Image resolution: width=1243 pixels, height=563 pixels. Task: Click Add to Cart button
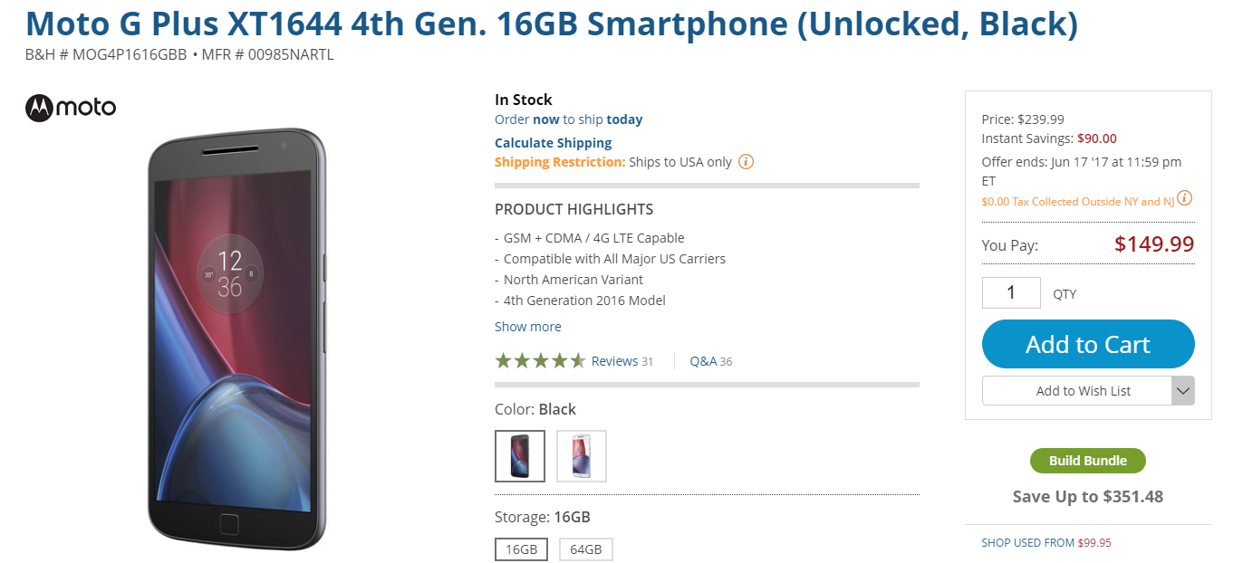(1087, 344)
